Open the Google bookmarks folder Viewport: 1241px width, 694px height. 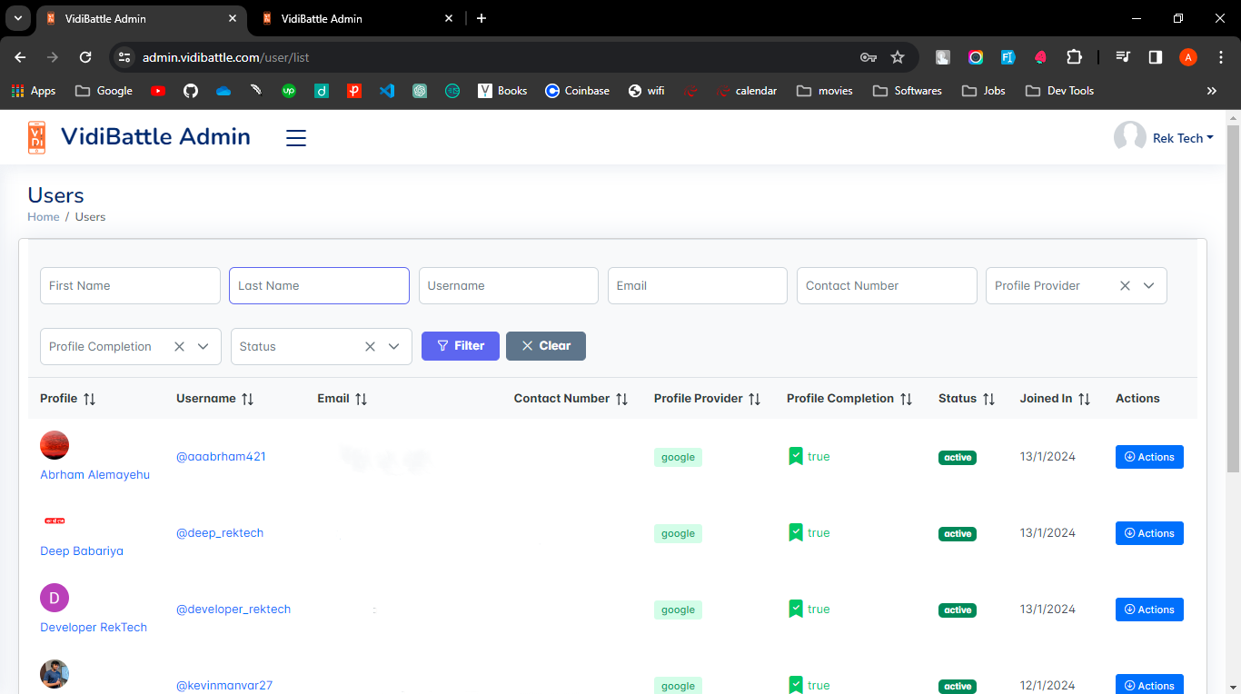[x=104, y=91]
